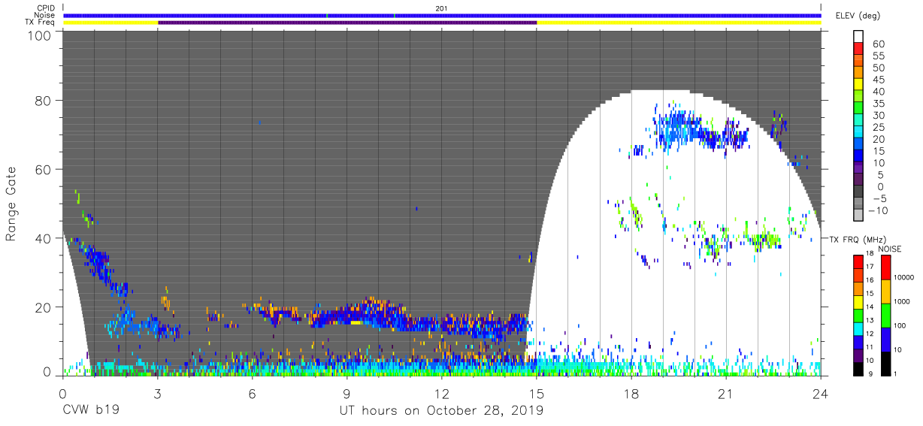
Task: Click the '20' tick on the Range Gate axis
Action: tap(44, 307)
